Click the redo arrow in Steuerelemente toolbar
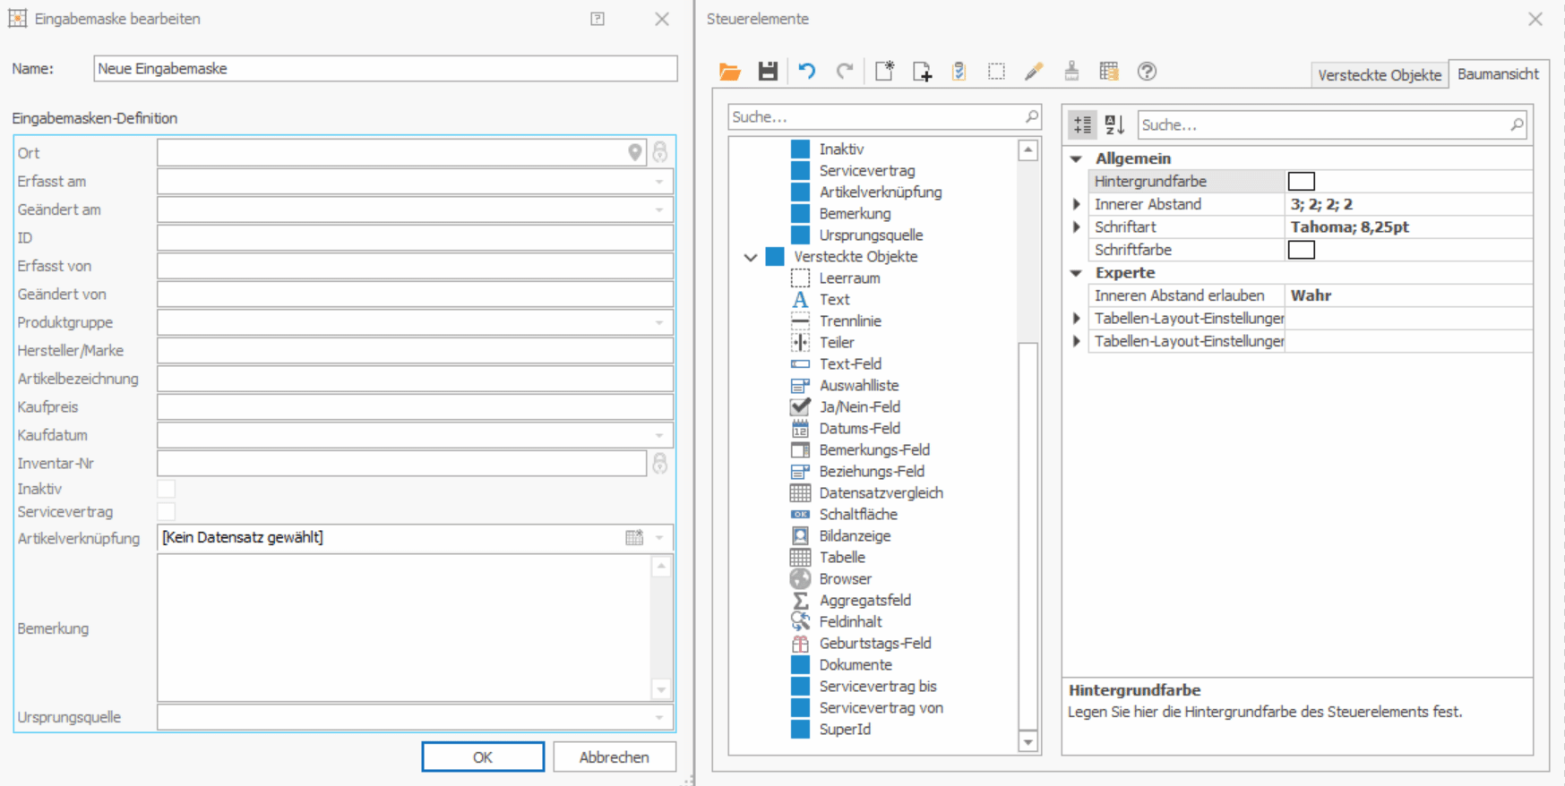 tap(845, 72)
